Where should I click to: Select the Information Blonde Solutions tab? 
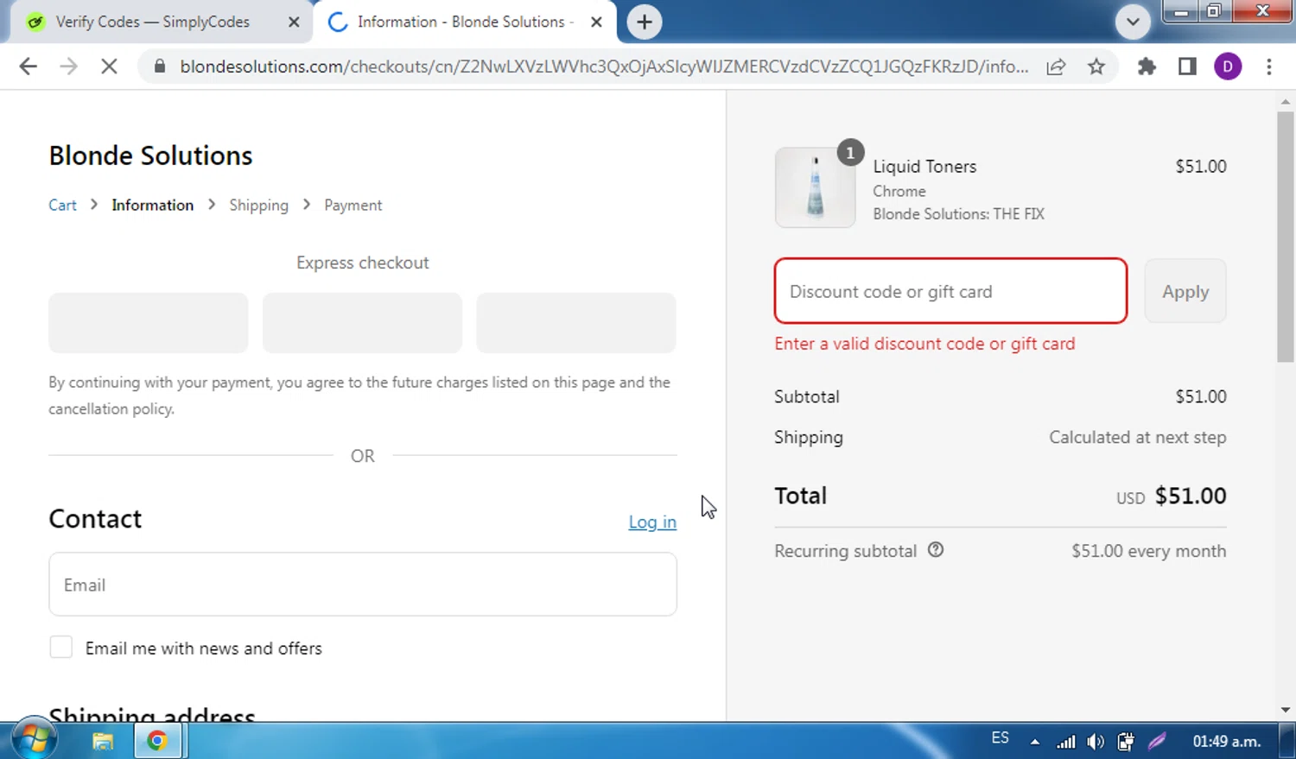[x=467, y=22]
